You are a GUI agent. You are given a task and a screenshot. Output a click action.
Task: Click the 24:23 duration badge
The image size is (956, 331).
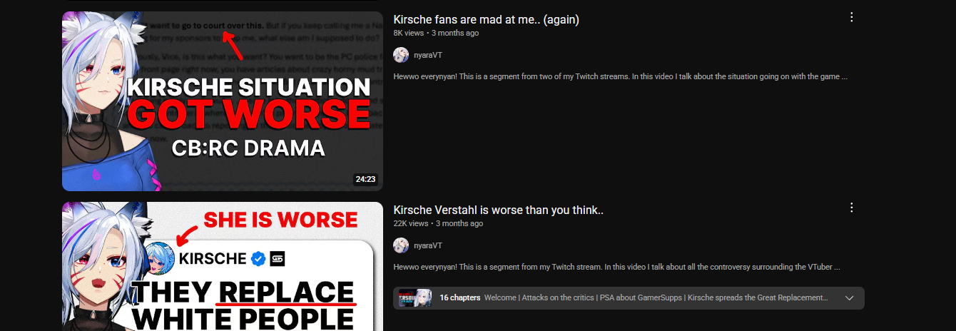point(365,179)
